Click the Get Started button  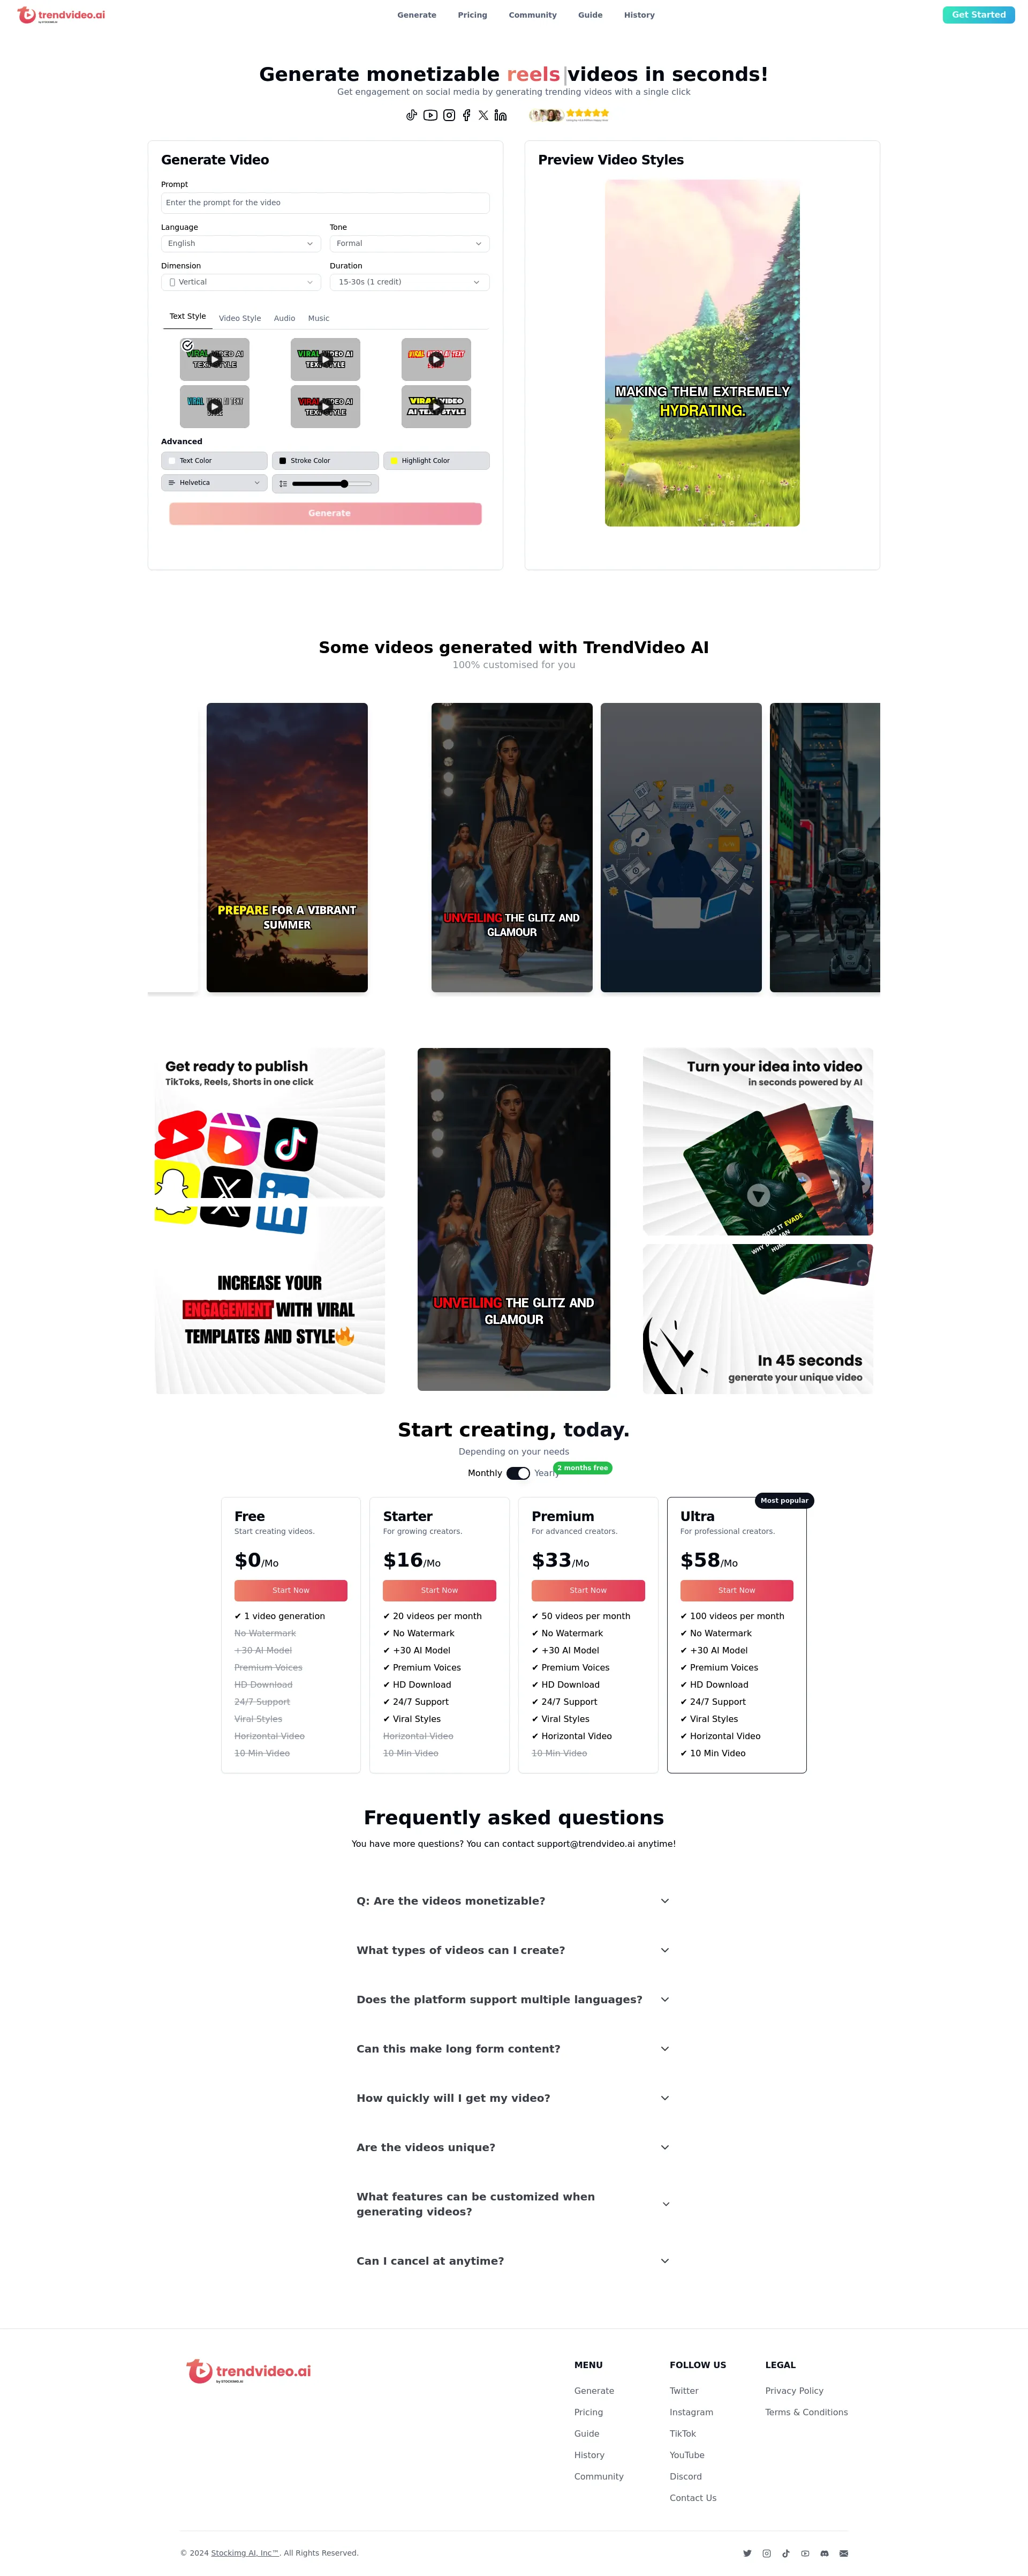[x=977, y=15]
